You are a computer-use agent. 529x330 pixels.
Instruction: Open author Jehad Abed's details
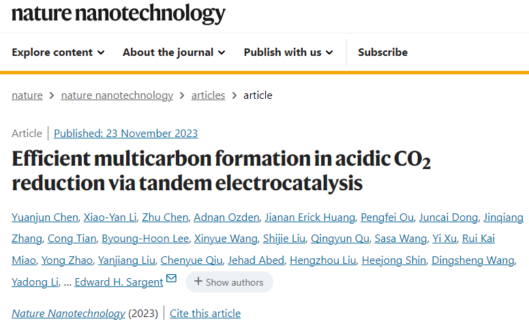[256, 260]
